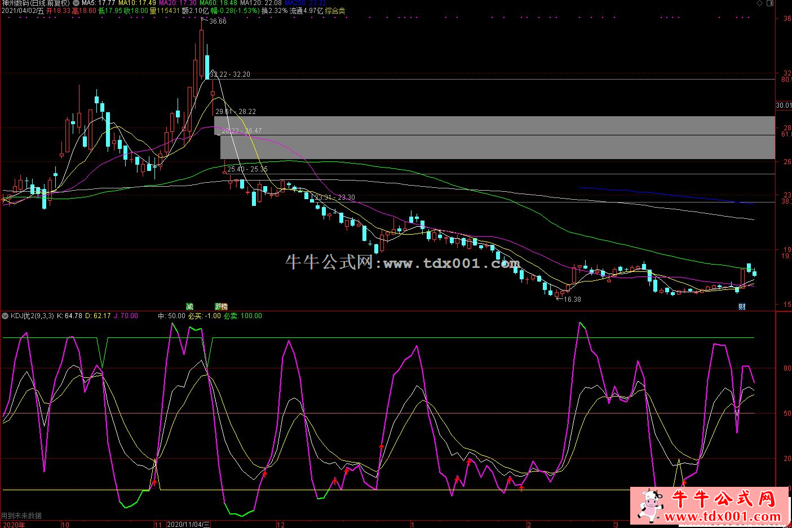Open the main chart indicator dropdown arrow
792x528 pixels.
tap(76, 3)
